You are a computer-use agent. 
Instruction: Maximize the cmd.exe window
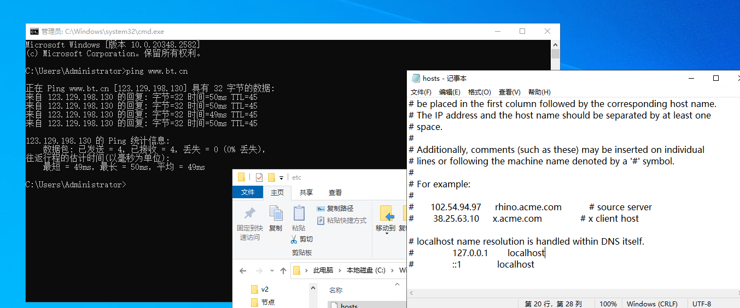coord(522,32)
